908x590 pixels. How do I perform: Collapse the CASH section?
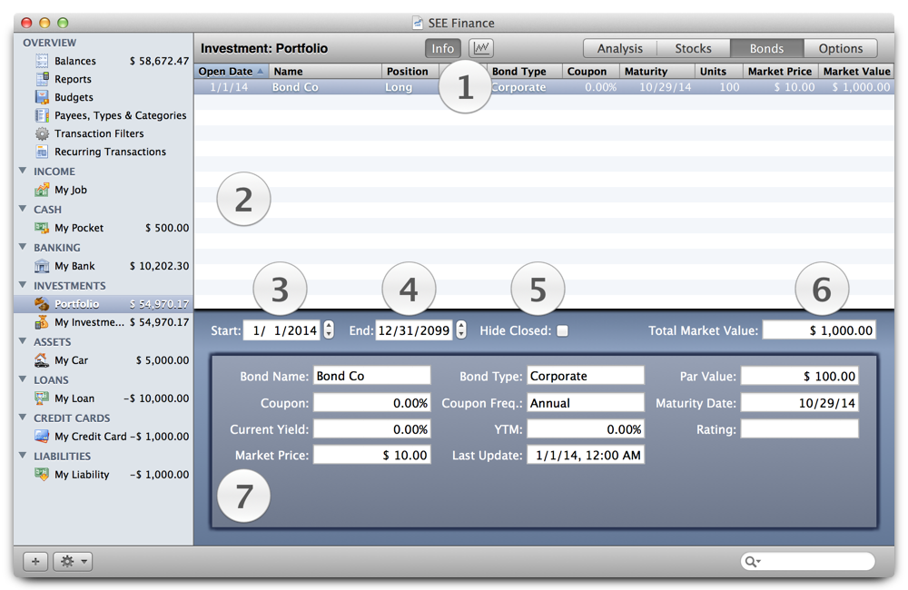[x=24, y=209]
